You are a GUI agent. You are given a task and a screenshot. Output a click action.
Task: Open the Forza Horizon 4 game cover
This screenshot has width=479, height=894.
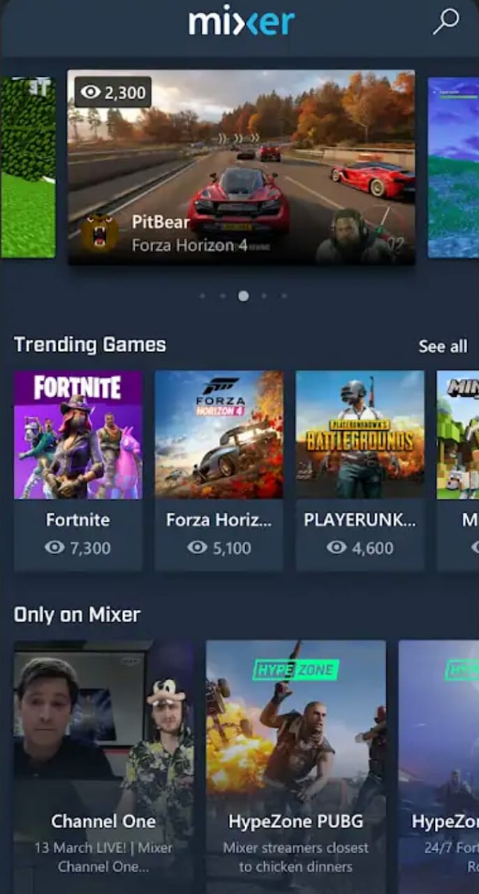[219, 435]
